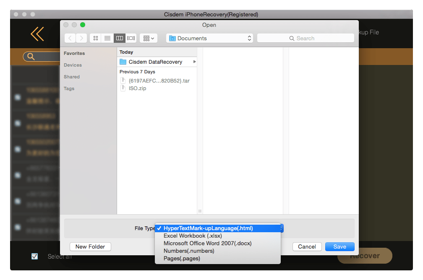Choose Microsoft Office Word 2007(.docx) type
Image resolution: width=423 pixels, height=280 pixels.
pos(218,244)
